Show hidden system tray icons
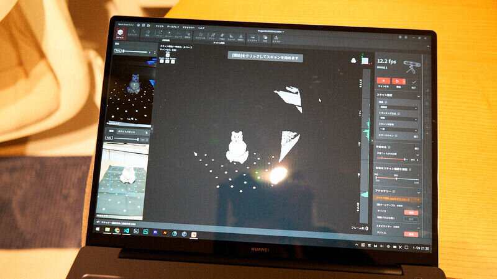This screenshot has height=279, width=497. click(357, 245)
